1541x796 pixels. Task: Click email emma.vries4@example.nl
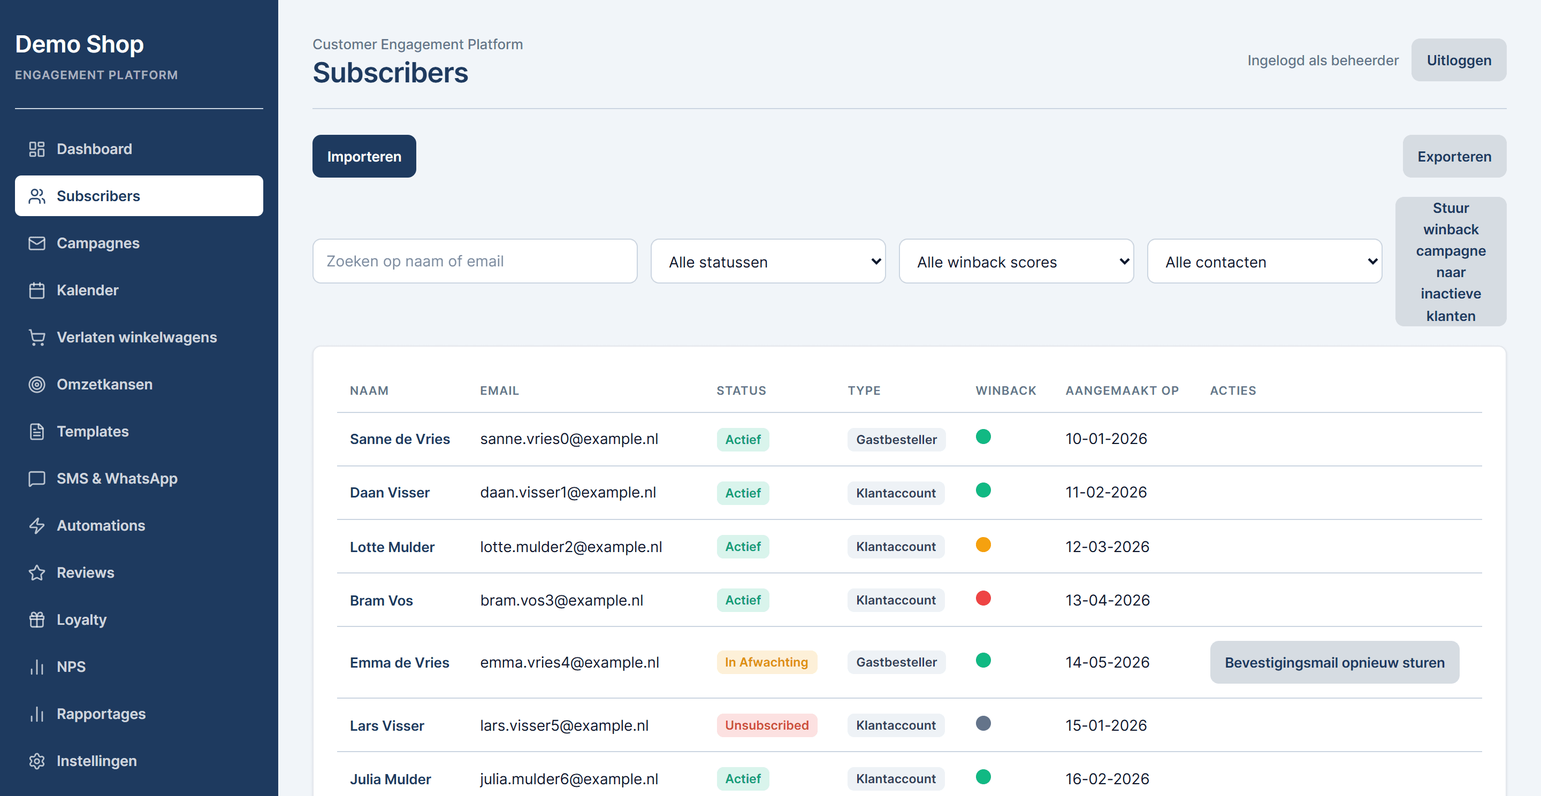(x=569, y=663)
